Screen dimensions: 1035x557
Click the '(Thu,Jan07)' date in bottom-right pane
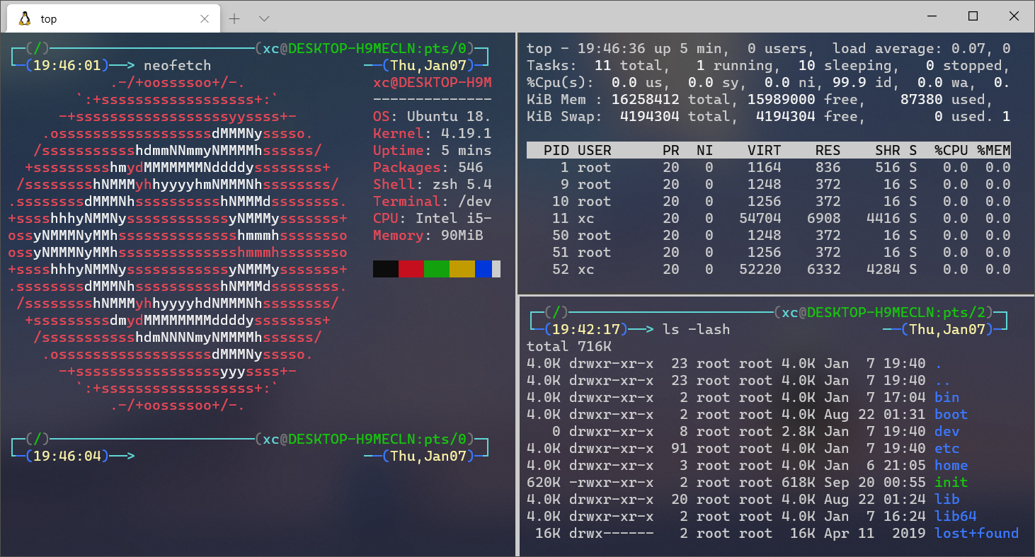pos(947,329)
